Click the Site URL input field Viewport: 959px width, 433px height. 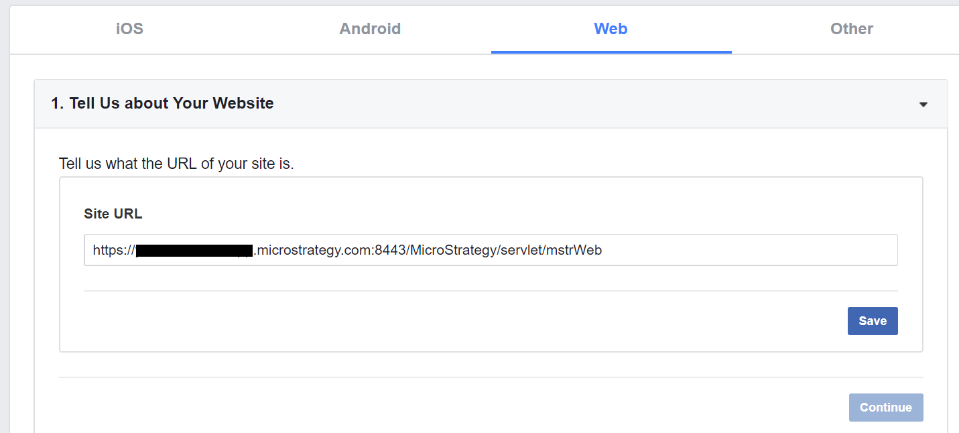[x=491, y=250]
